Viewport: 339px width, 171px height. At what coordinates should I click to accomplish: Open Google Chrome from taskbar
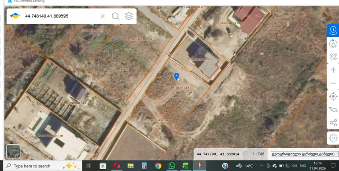coord(158,166)
